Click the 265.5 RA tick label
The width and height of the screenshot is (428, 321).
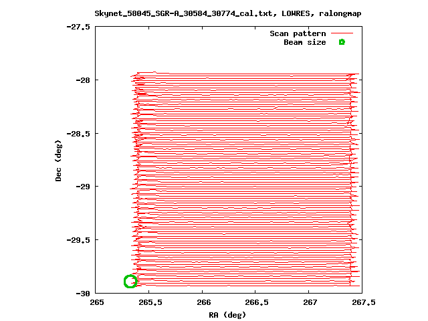tap(150, 302)
